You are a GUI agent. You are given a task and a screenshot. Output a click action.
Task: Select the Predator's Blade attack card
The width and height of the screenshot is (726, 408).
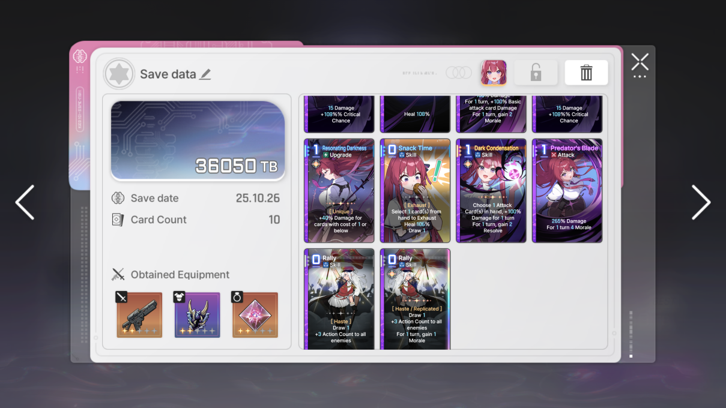[567, 191]
